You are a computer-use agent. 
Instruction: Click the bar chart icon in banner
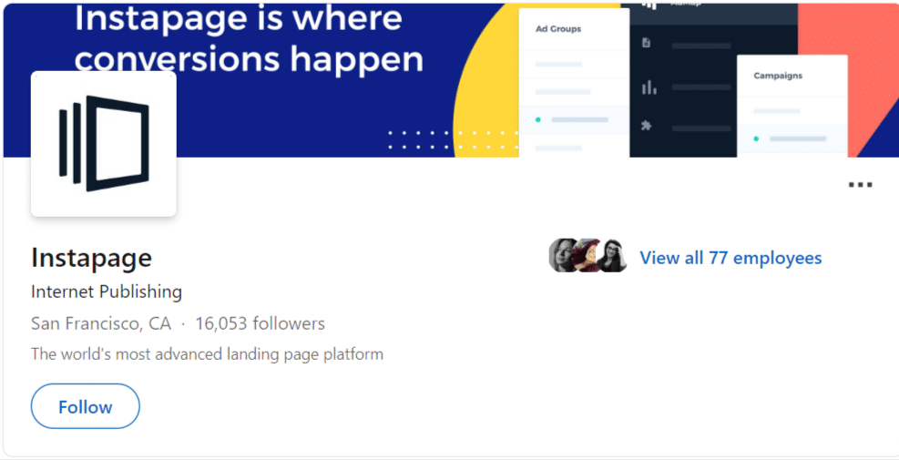point(649,87)
